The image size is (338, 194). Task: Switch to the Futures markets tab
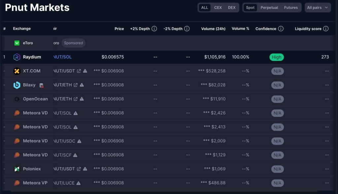pos(291,8)
